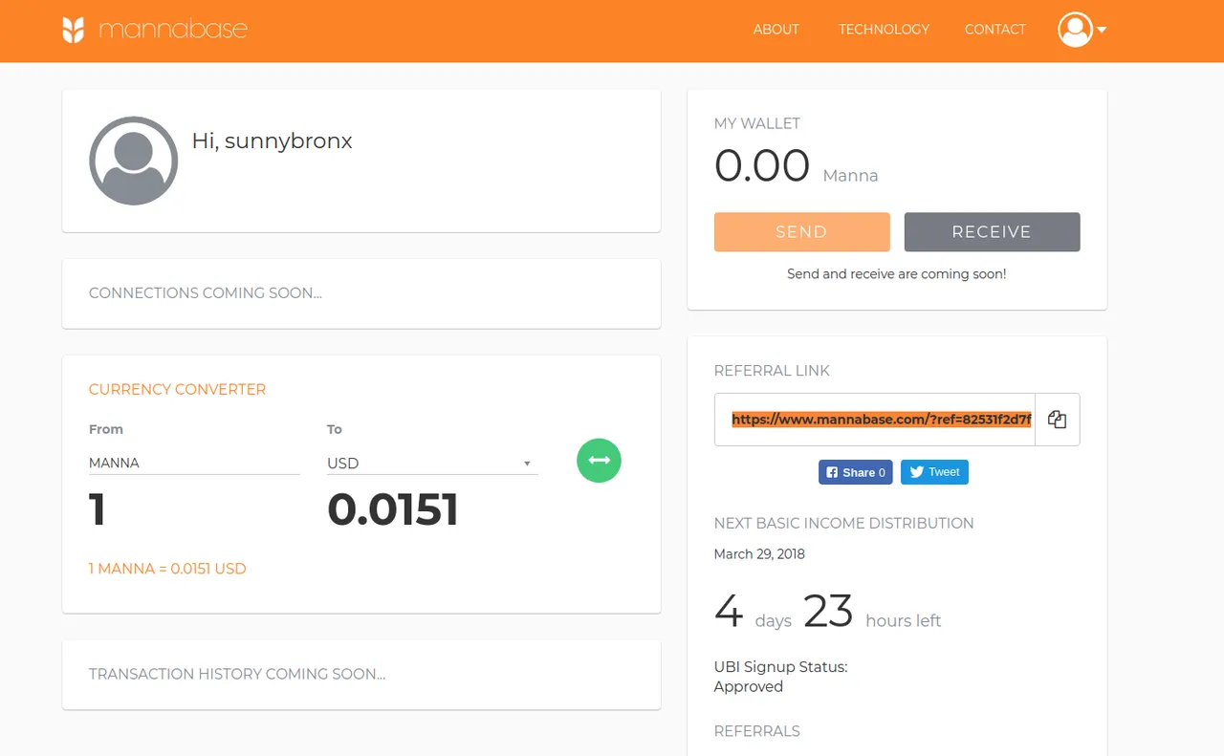This screenshot has width=1224, height=756.
Task: Open the USD currency dropdown
Action: pos(432,464)
